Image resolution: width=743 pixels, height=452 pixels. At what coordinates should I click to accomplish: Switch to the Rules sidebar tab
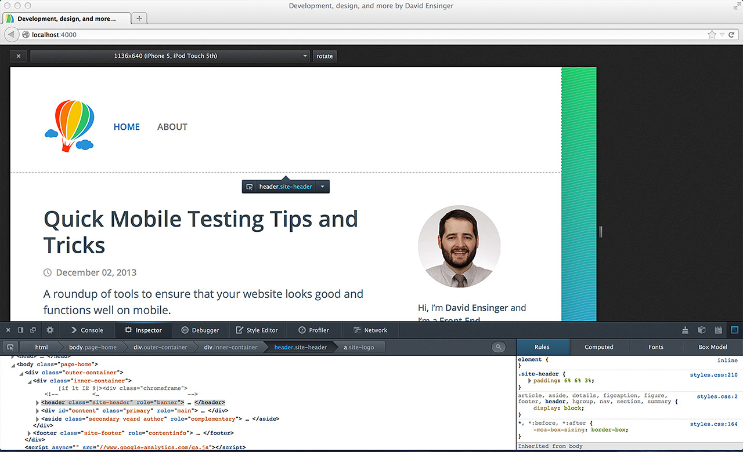pyautogui.click(x=542, y=347)
